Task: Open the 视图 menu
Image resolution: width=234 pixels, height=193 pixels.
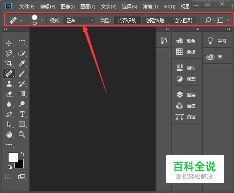Action: point(185,7)
